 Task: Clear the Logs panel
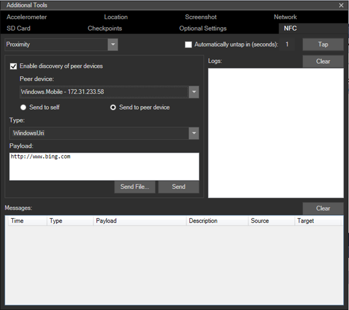323,62
